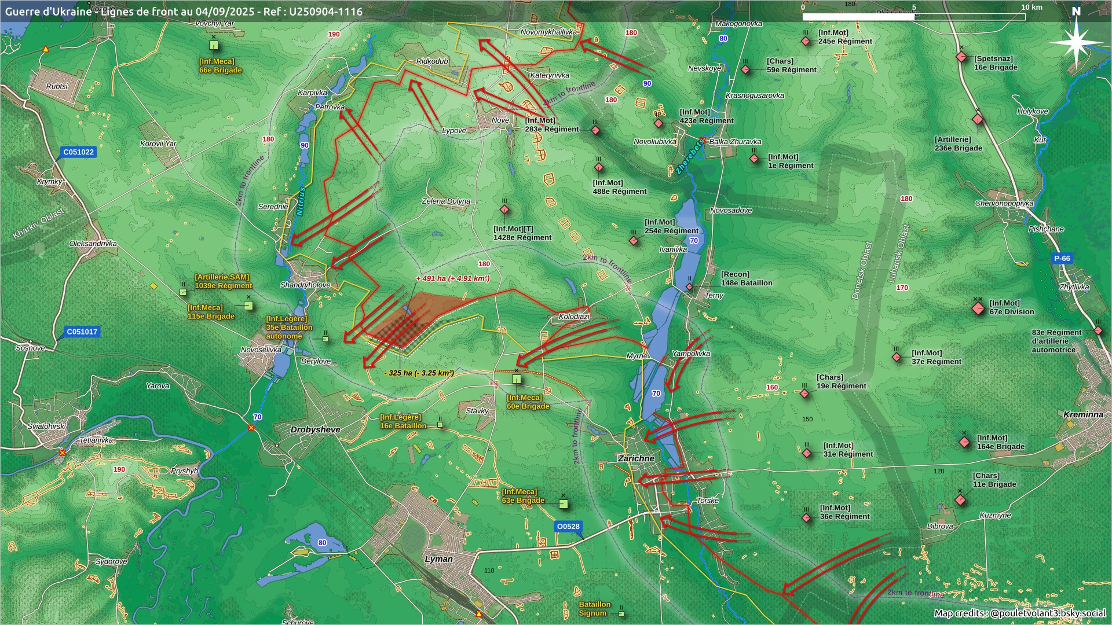
Task: Select the Bataillon Signum green marker
Action: [621, 613]
